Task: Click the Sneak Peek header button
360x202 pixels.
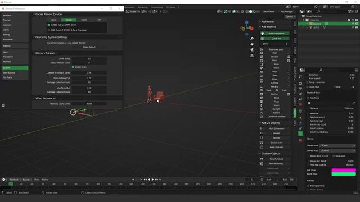Action: click(x=269, y=11)
